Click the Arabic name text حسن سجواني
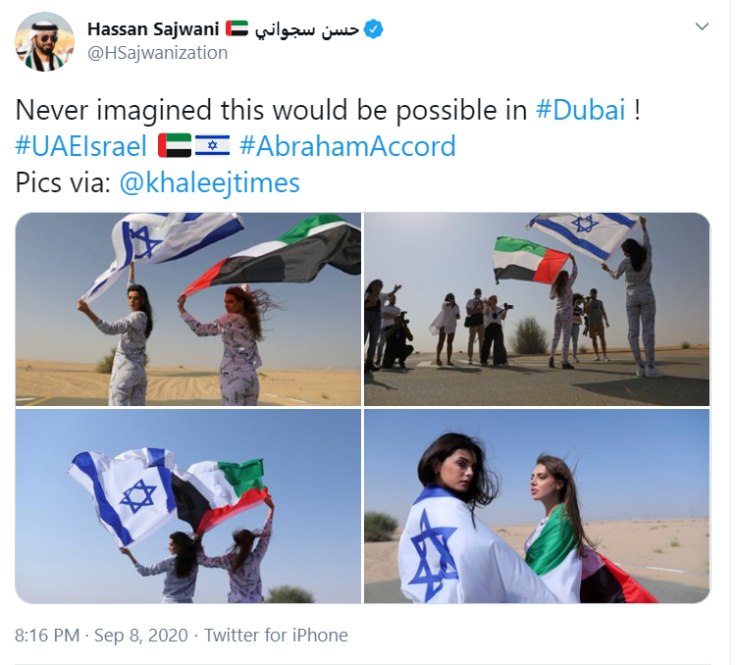This screenshot has height=665, width=735. click(x=307, y=29)
